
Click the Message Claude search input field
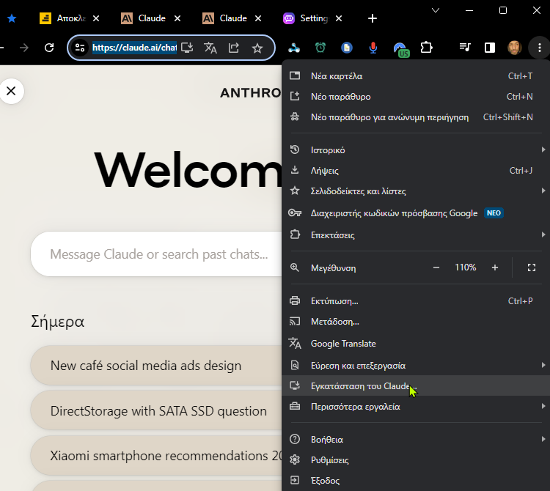coord(156,254)
